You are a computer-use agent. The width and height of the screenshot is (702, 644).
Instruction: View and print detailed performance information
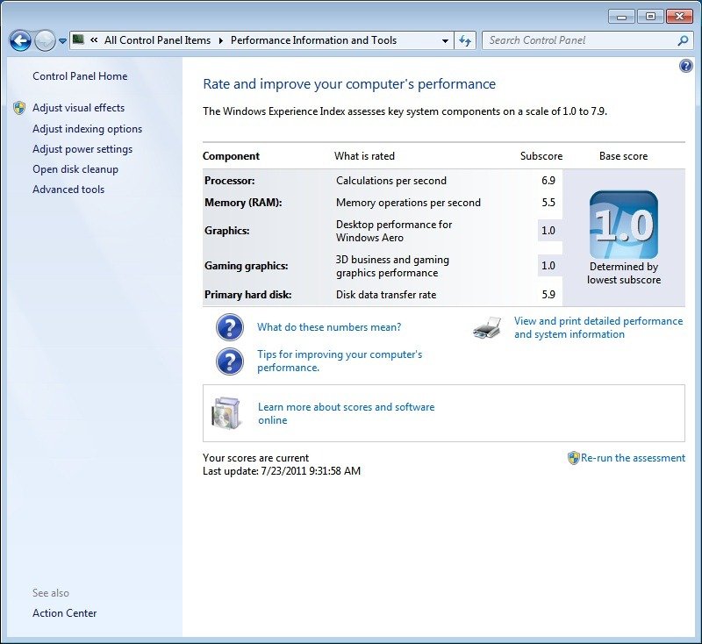(x=598, y=327)
